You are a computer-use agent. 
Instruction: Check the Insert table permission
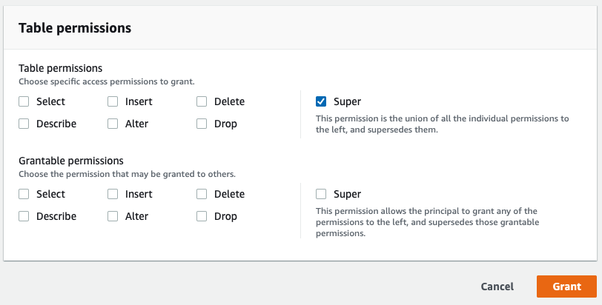click(x=113, y=101)
